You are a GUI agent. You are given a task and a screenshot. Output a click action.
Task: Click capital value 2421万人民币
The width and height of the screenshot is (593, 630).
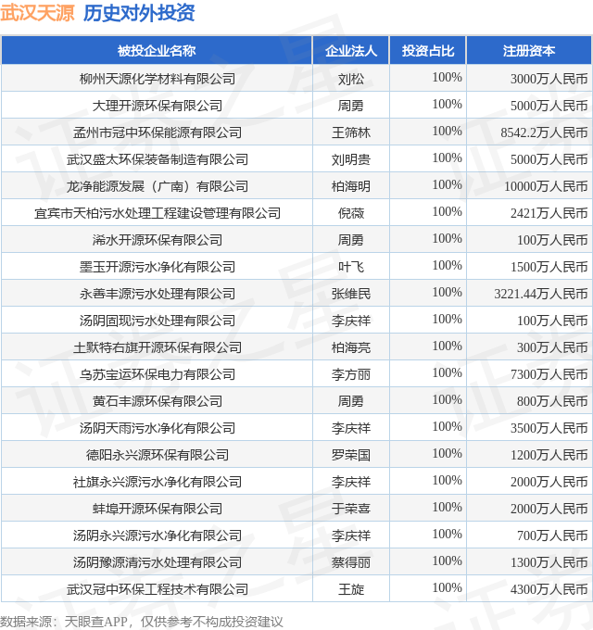tap(549, 213)
